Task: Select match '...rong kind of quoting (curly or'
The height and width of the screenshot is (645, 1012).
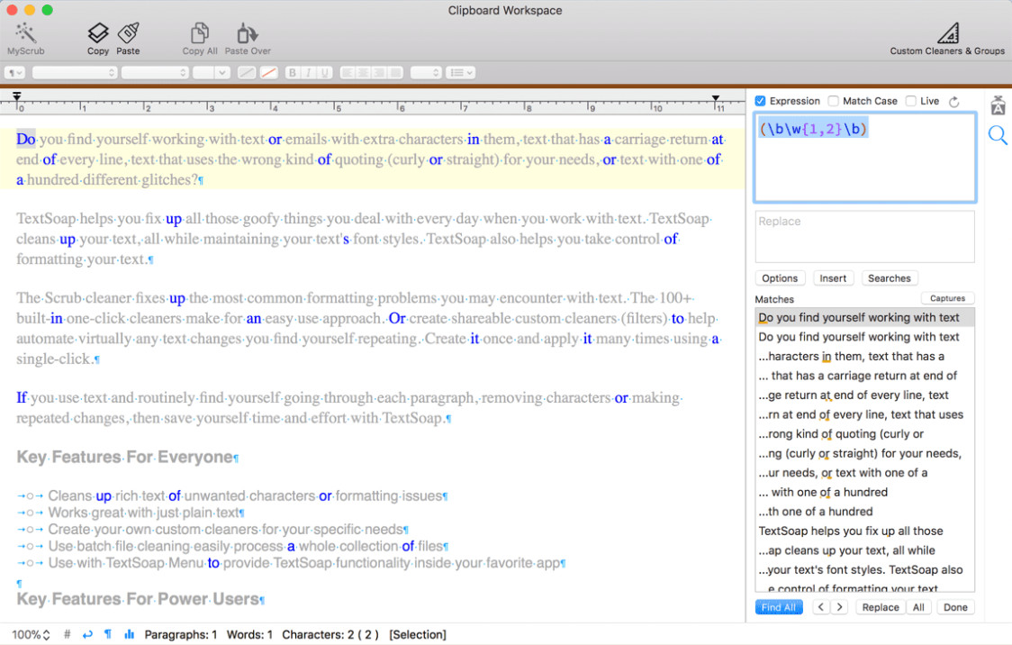Action: (x=864, y=434)
